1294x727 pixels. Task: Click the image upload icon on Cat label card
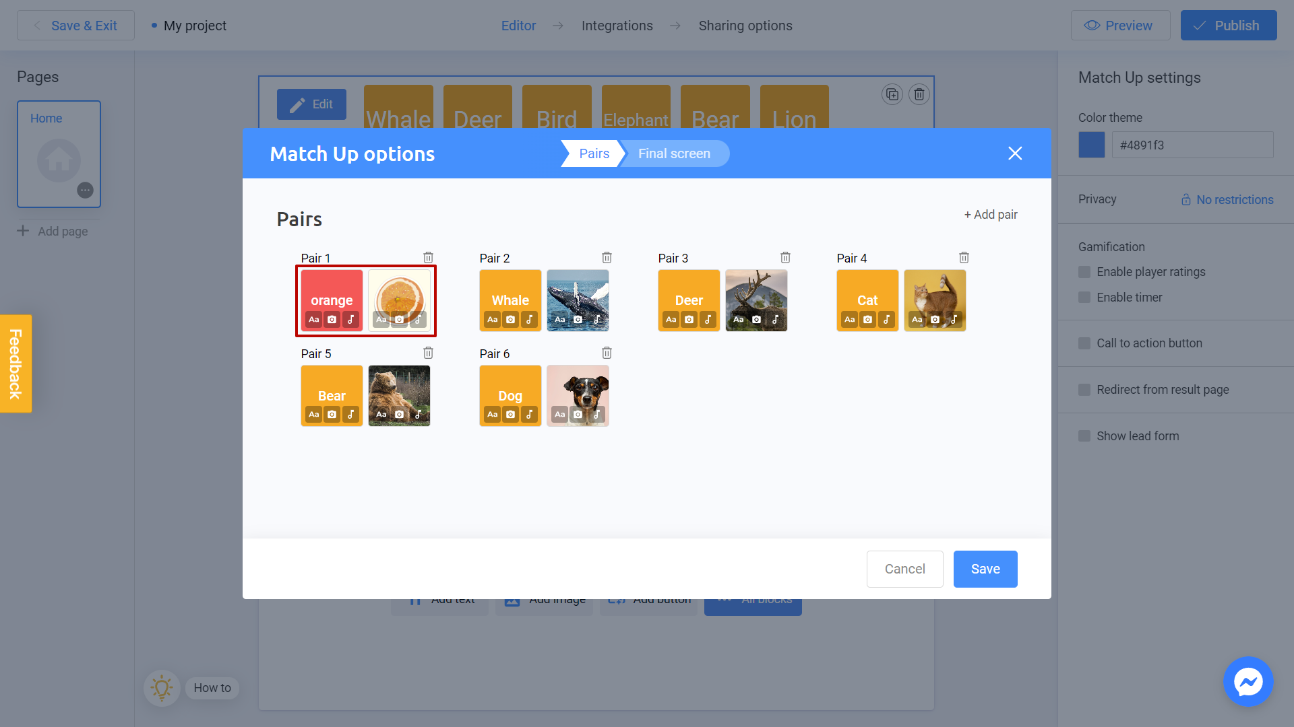tap(868, 320)
